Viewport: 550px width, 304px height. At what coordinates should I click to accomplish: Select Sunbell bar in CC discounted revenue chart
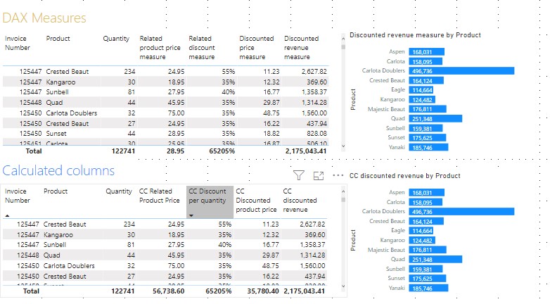(426, 270)
